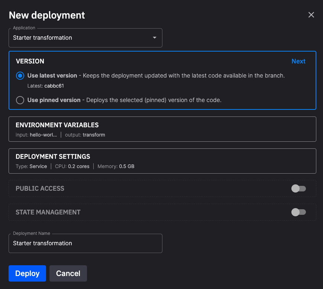This screenshot has height=289, width=323.
Task: Click the Next link in the Version section
Action: pos(298,61)
